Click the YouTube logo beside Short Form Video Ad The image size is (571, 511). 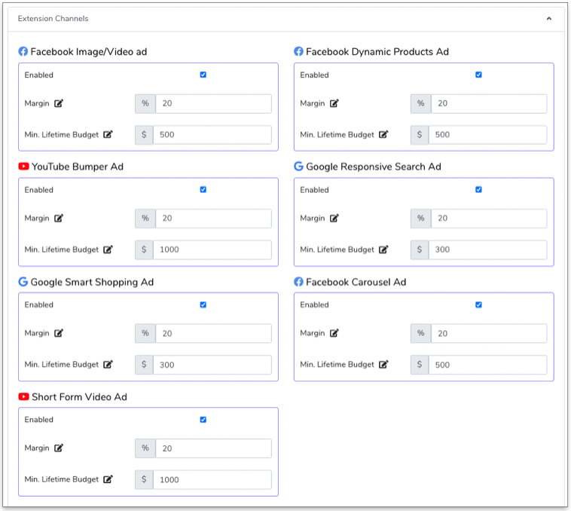23,397
